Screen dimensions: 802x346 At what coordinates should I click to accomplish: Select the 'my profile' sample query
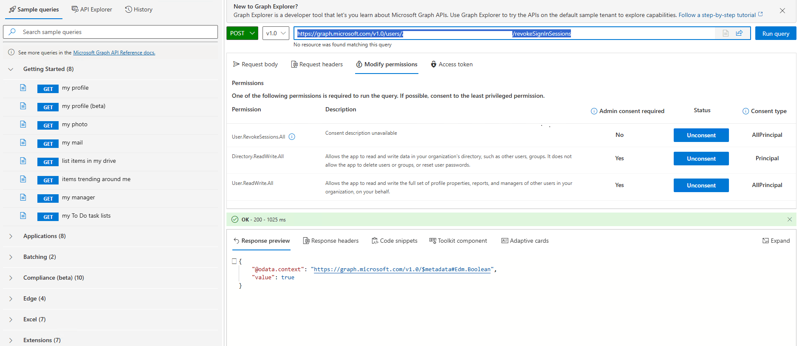coord(75,88)
